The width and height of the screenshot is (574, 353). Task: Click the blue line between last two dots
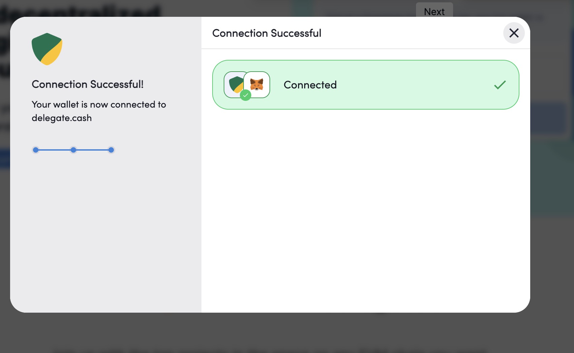click(92, 150)
